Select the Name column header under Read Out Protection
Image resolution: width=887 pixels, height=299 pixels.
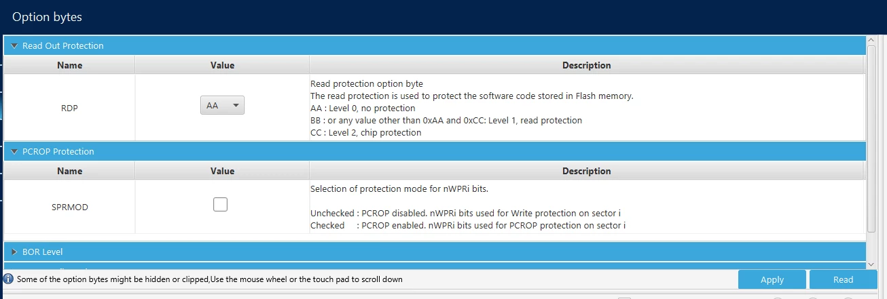tap(69, 65)
